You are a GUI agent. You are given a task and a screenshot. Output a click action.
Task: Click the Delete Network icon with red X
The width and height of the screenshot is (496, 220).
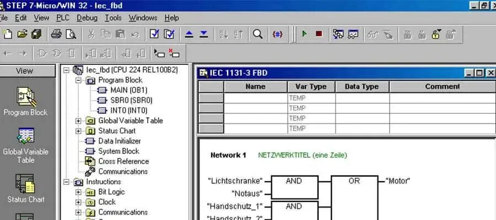point(174,53)
